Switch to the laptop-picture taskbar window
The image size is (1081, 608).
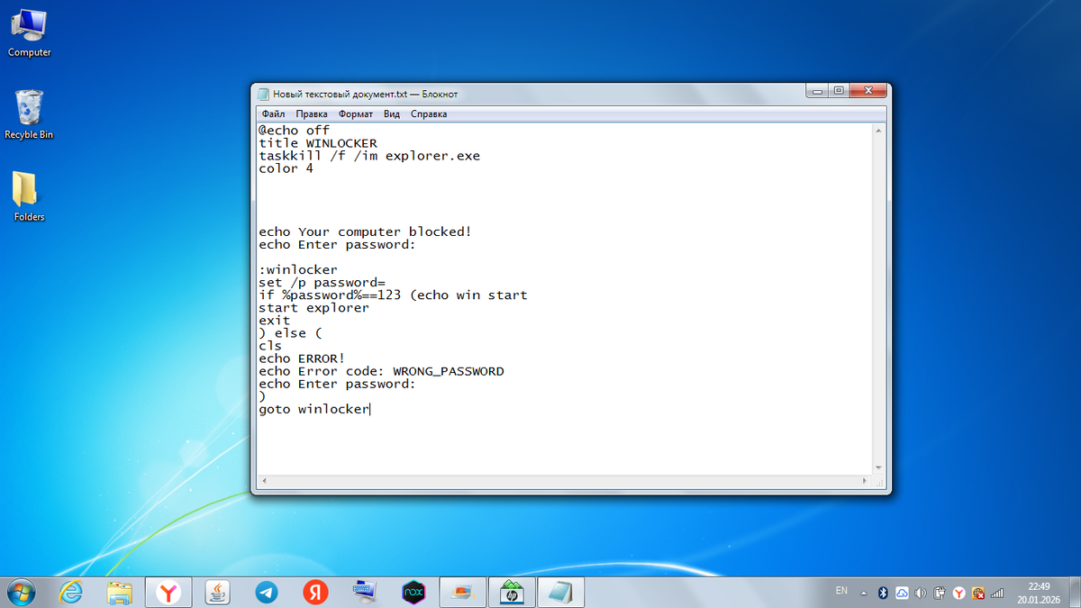(462, 592)
